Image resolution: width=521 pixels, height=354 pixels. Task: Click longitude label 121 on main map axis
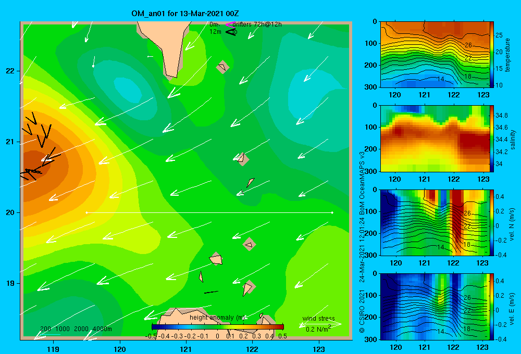click(x=186, y=349)
